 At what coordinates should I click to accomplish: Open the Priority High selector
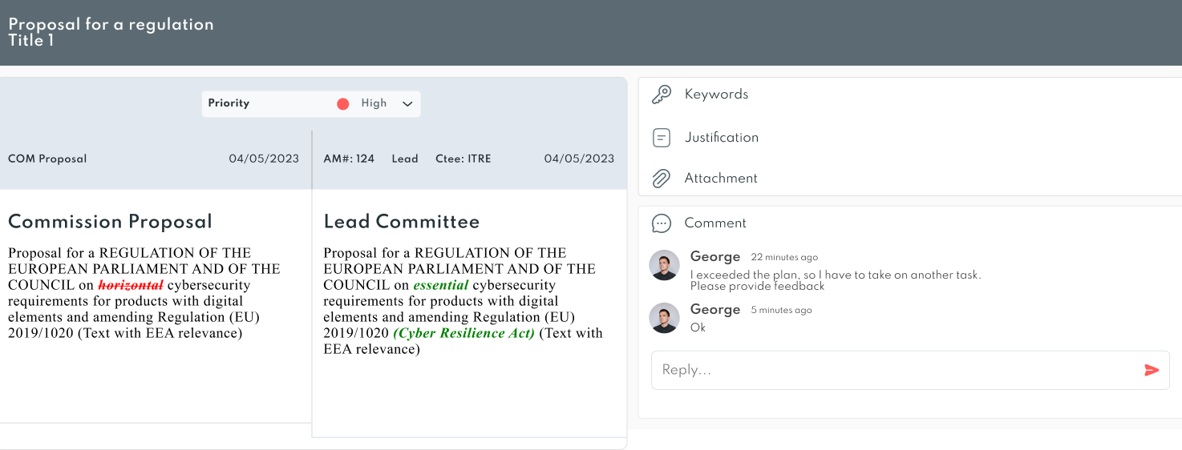(311, 104)
